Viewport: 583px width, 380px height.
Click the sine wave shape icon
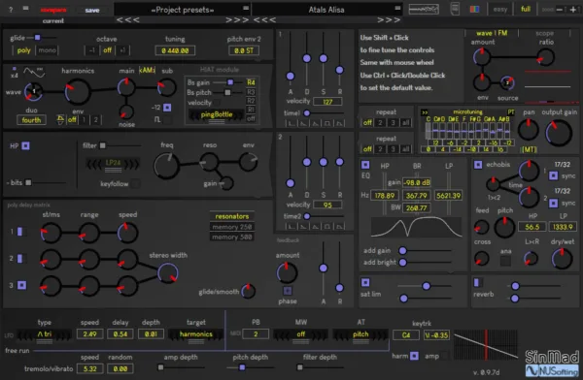34,72
